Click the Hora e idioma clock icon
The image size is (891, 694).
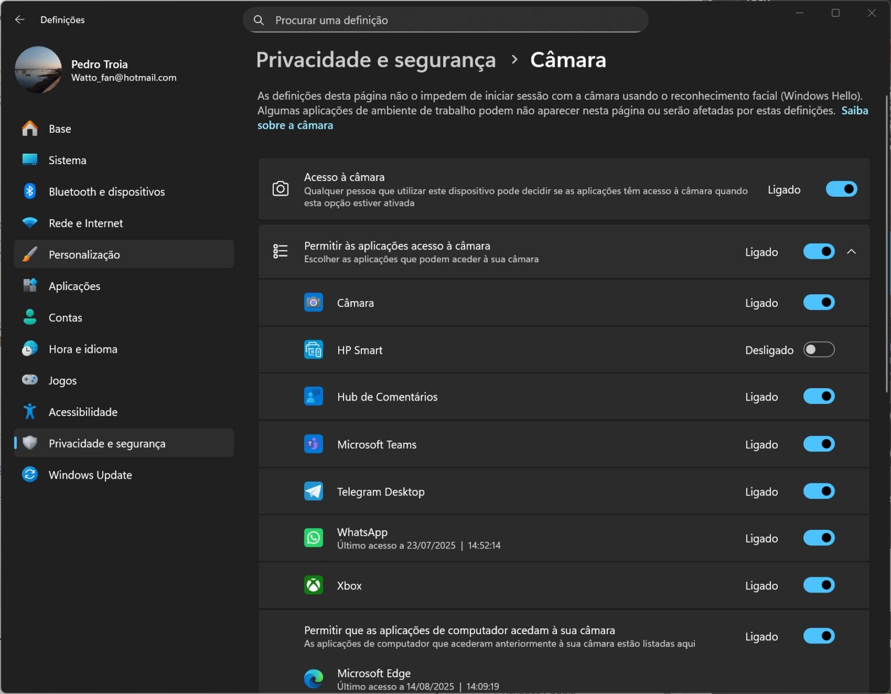tap(30, 349)
